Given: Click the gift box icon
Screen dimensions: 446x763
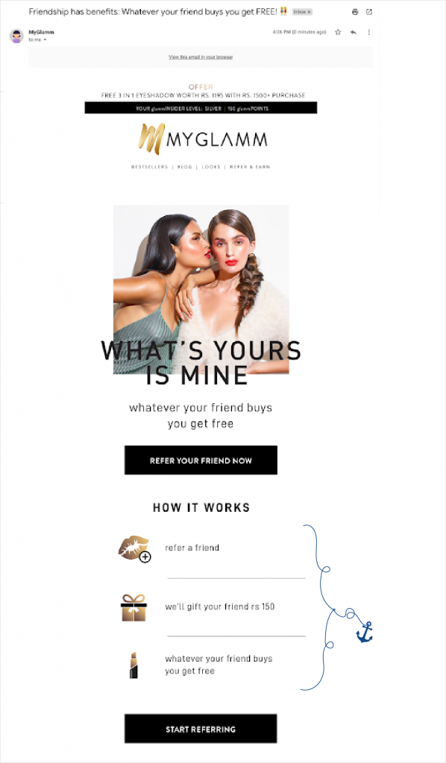Looking at the screenshot, I should click(x=134, y=607).
